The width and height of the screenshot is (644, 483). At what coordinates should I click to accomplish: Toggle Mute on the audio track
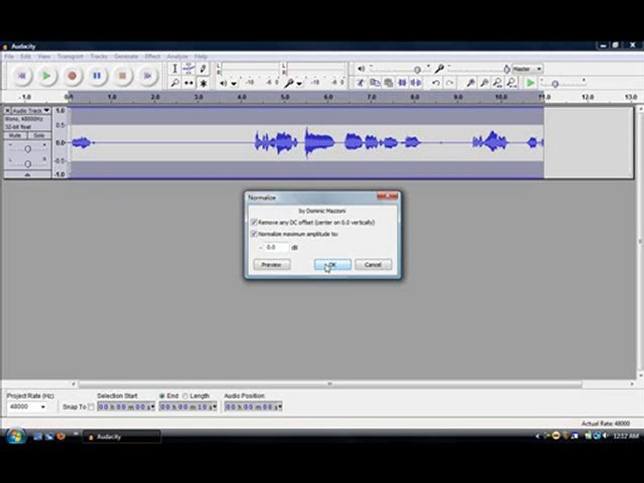pyautogui.click(x=15, y=136)
